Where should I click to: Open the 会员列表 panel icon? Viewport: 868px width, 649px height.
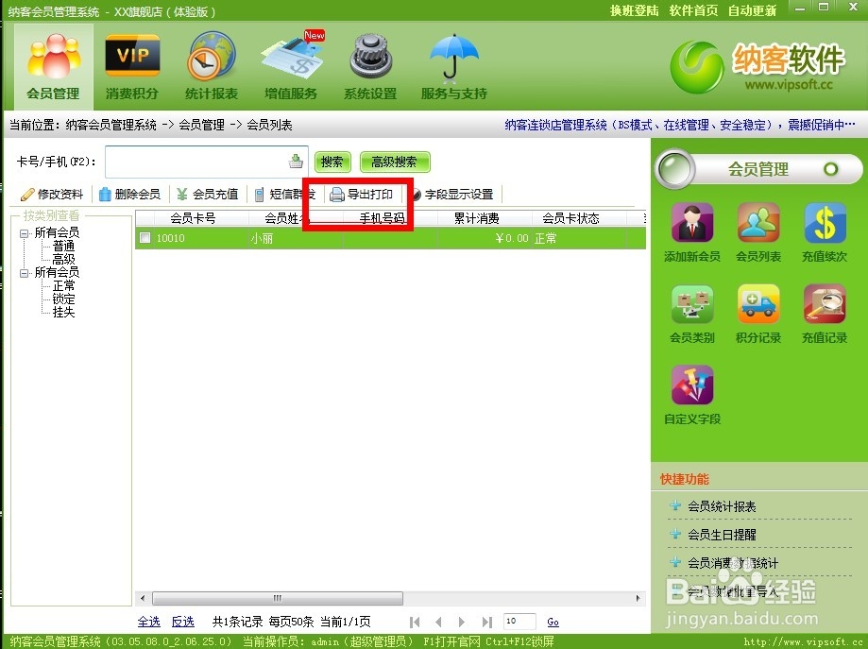pos(757,233)
